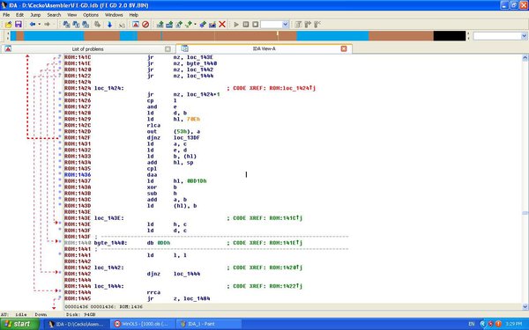This screenshot has height=330, width=529.
Task: Click the Windows start button
Action: (20, 324)
